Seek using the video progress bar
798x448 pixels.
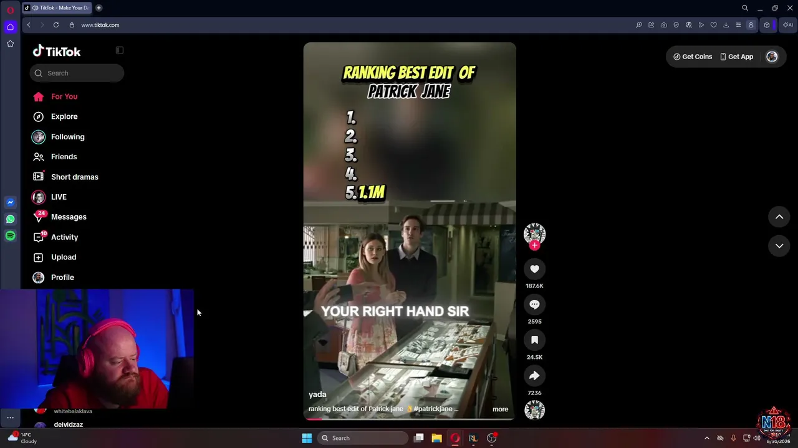coord(410,419)
